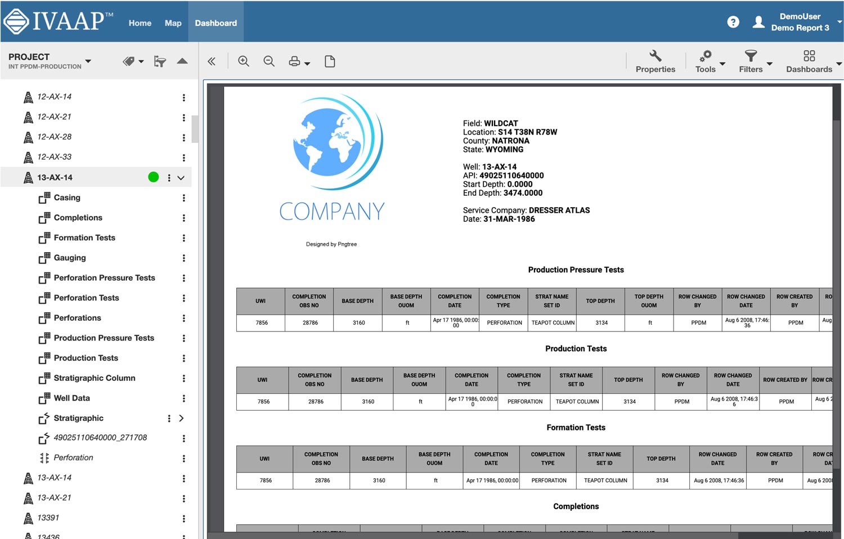
Task: Zoom out of the report
Action: (x=269, y=61)
